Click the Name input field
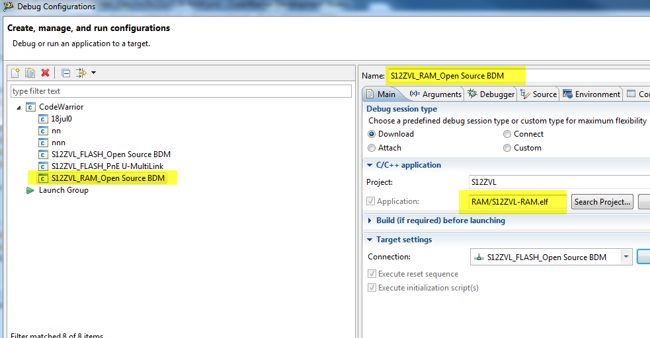The width and height of the screenshot is (650, 338). click(518, 76)
